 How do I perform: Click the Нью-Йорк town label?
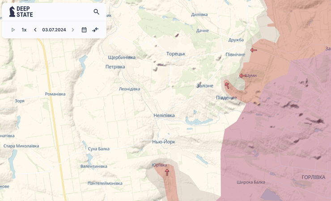pos(164,142)
